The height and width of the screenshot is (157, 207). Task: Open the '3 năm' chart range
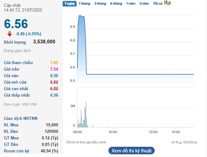pyautogui.click(x=144, y=3)
